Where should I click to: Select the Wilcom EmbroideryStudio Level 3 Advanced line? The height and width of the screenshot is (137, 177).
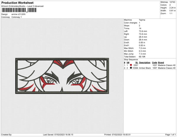22,6
